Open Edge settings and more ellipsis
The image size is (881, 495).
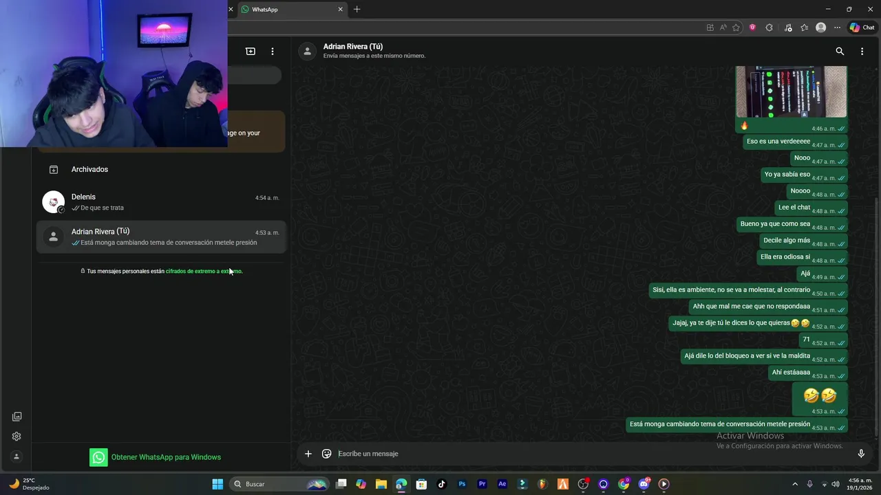[837, 27]
